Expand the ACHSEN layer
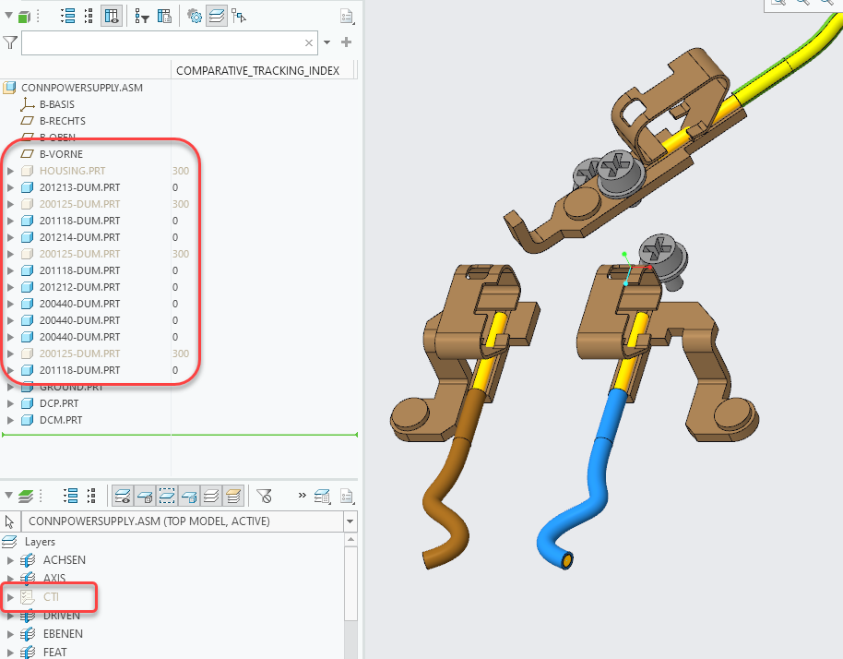 point(10,560)
